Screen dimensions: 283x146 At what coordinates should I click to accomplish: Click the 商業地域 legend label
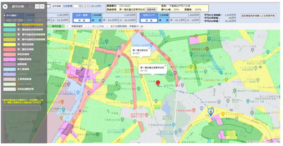(x=22, y=64)
